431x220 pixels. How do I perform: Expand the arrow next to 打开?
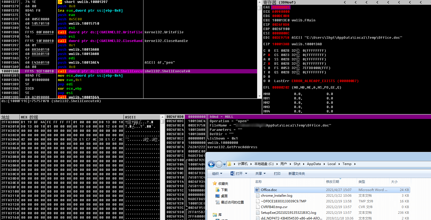tap(246, 173)
